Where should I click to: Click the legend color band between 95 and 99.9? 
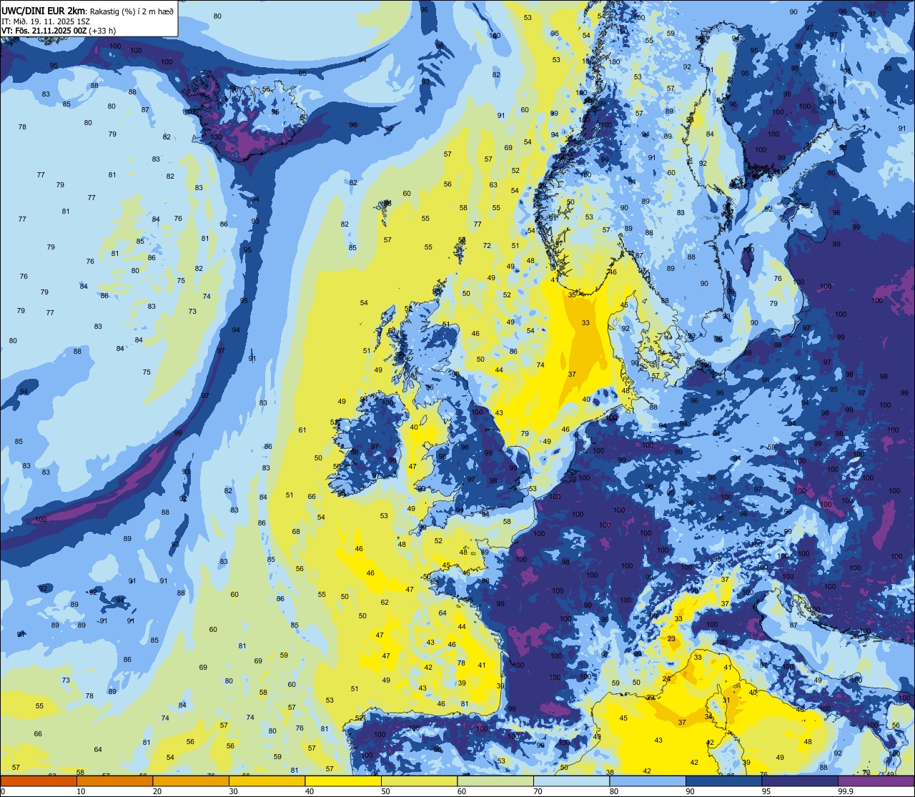pos(800,781)
